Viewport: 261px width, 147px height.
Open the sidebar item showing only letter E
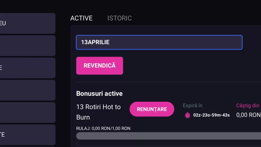pos(28,68)
